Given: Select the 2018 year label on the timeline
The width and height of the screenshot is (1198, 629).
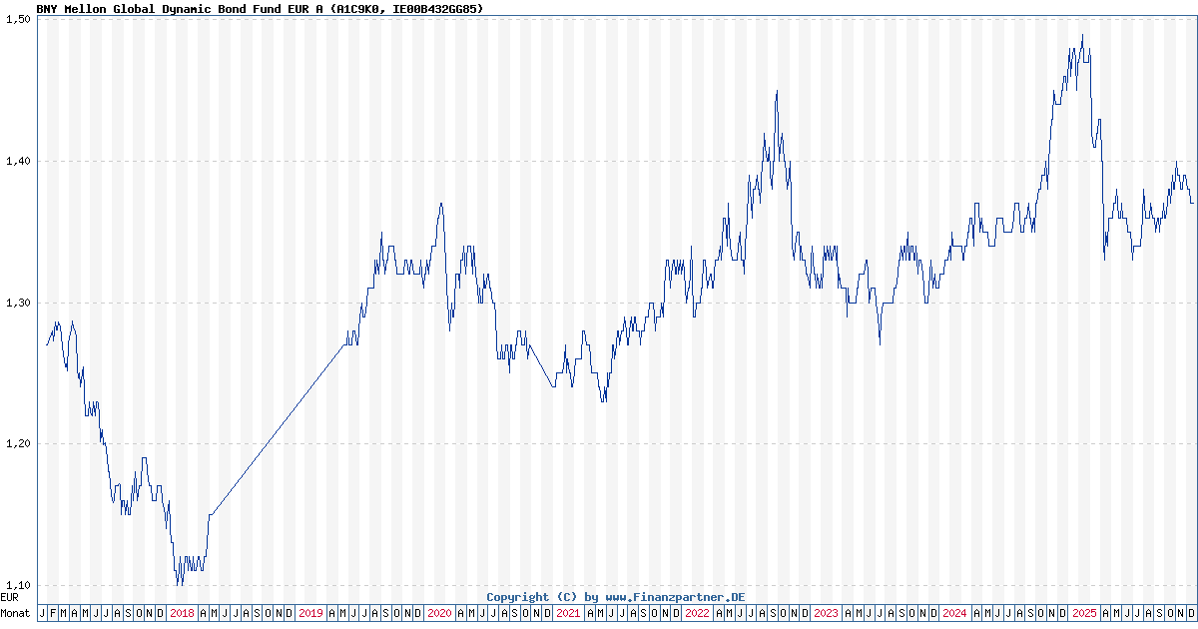Looking at the screenshot, I should click(182, 613).
